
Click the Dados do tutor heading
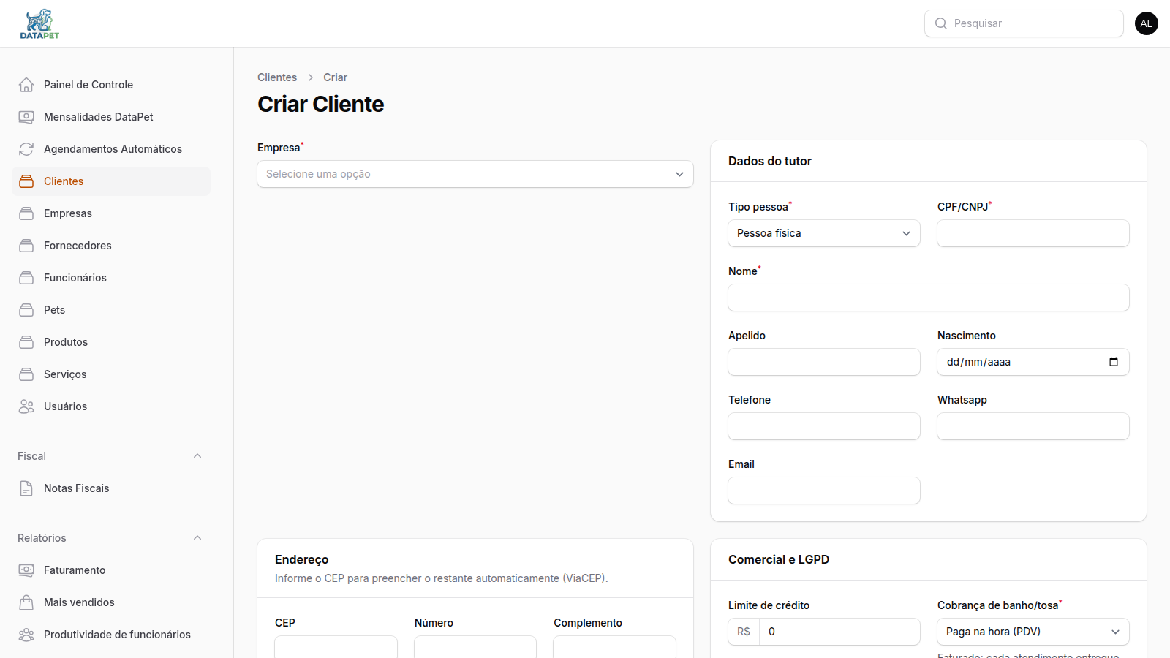coord(770,161)
